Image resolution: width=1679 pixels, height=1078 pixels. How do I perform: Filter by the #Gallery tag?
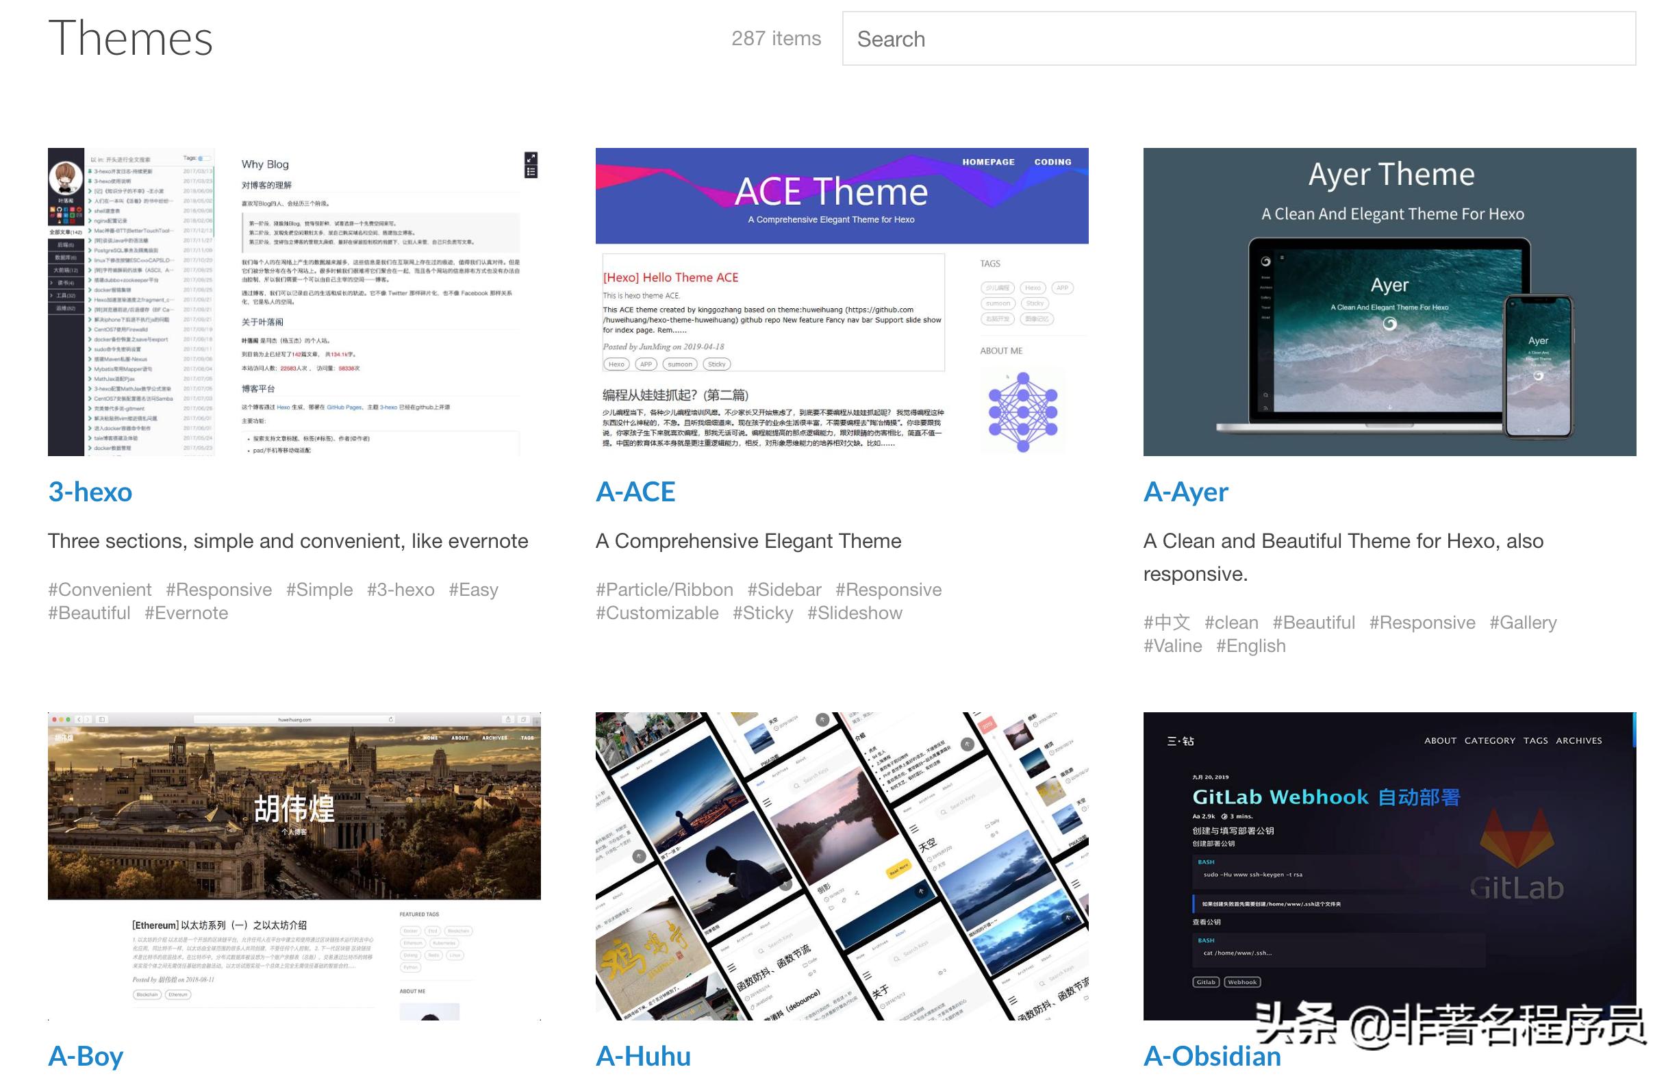1523,623
